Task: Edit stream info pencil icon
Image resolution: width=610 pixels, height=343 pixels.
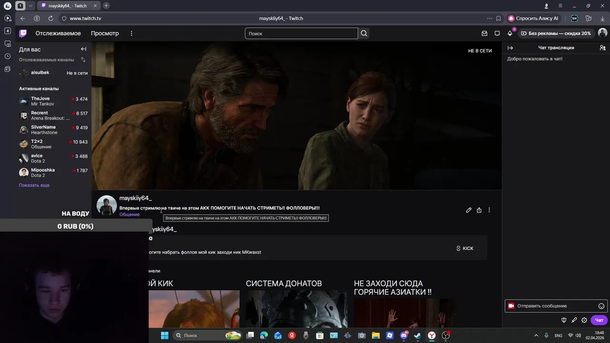Action: tap(469, 210)
